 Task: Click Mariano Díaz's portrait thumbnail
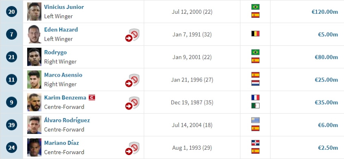34,147
